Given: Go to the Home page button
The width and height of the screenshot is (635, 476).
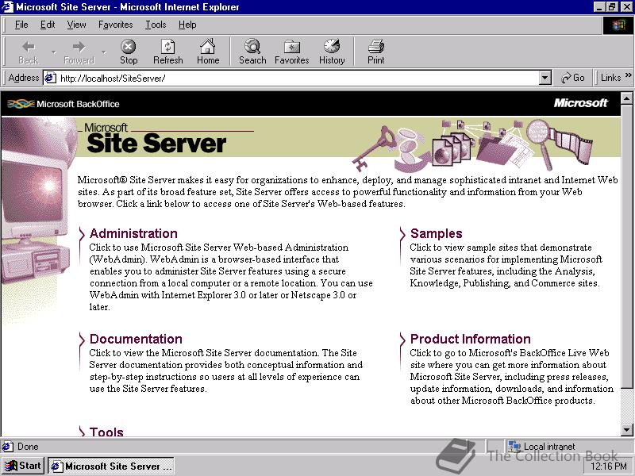Looking at the screenshot, I should click(x=208, y=52).
